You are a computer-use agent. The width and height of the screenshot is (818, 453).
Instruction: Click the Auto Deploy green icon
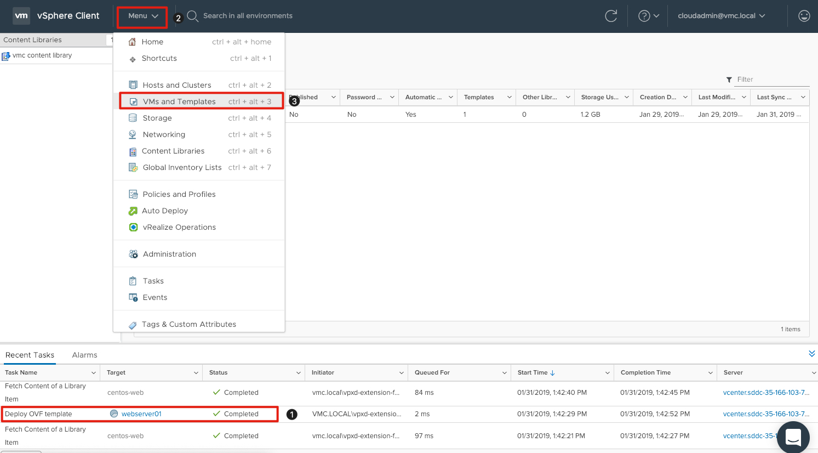click(x=133, y=211)
